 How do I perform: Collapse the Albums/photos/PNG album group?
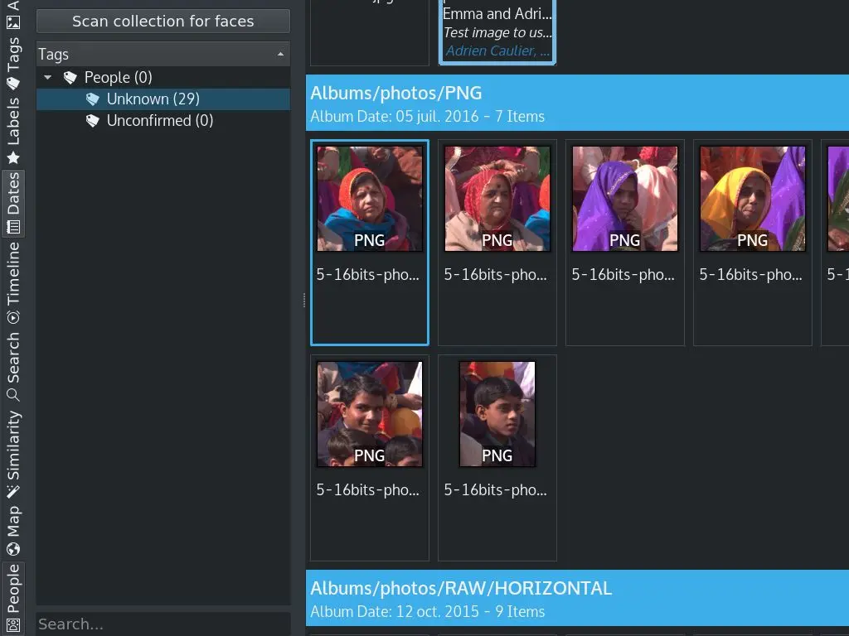[396, 93]
